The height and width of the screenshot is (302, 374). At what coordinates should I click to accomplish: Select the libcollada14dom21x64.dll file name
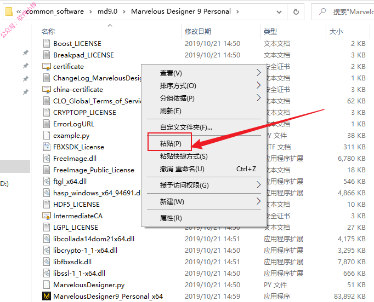pos(94,239)
